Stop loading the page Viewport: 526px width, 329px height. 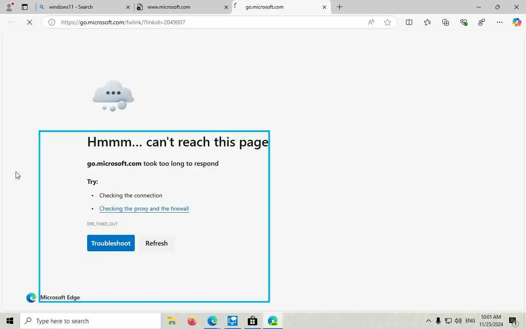click(x=30, y=22)
